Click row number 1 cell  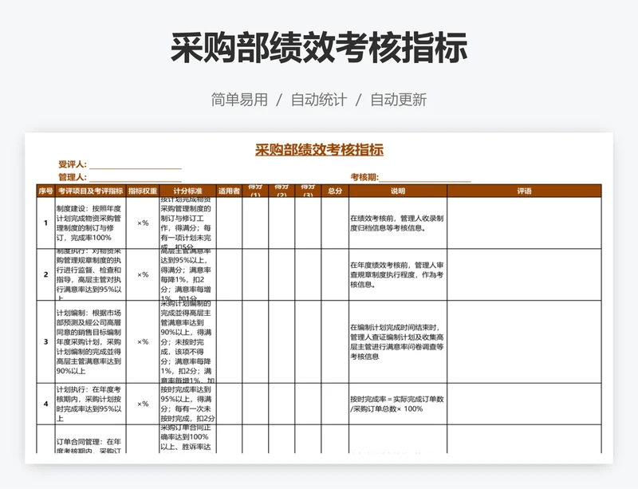pos(45,223)
